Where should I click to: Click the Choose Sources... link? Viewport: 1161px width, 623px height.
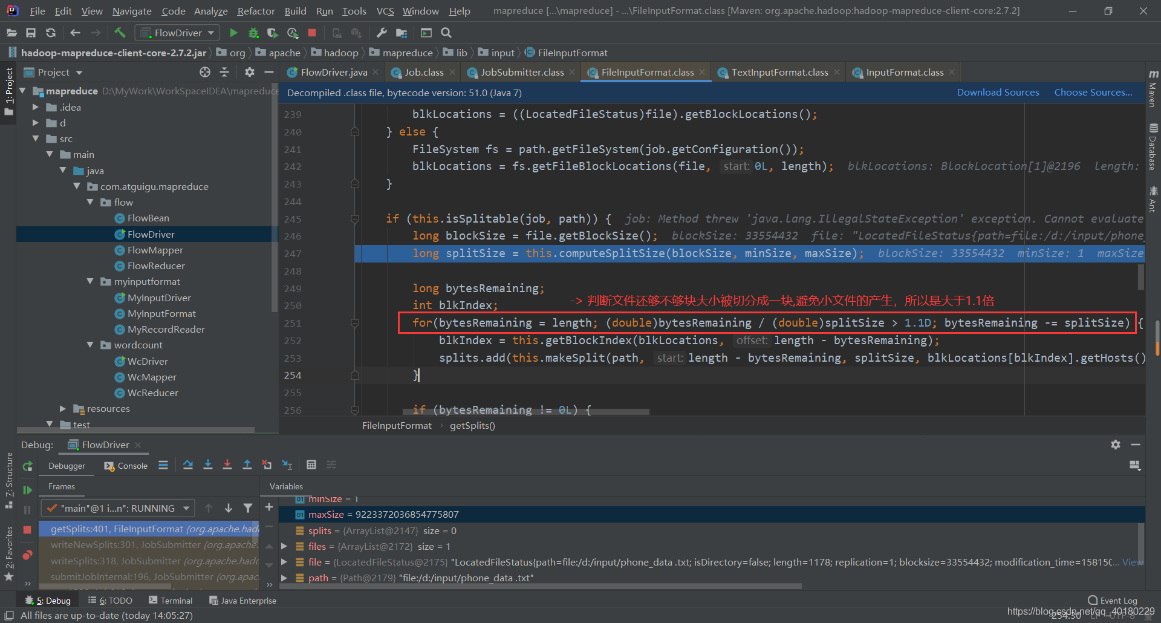1093,92
